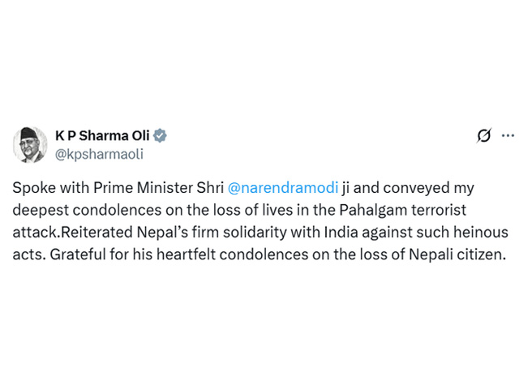Click the text "Spoke with Prime Minister Shri"

click(x=118, y=188)
